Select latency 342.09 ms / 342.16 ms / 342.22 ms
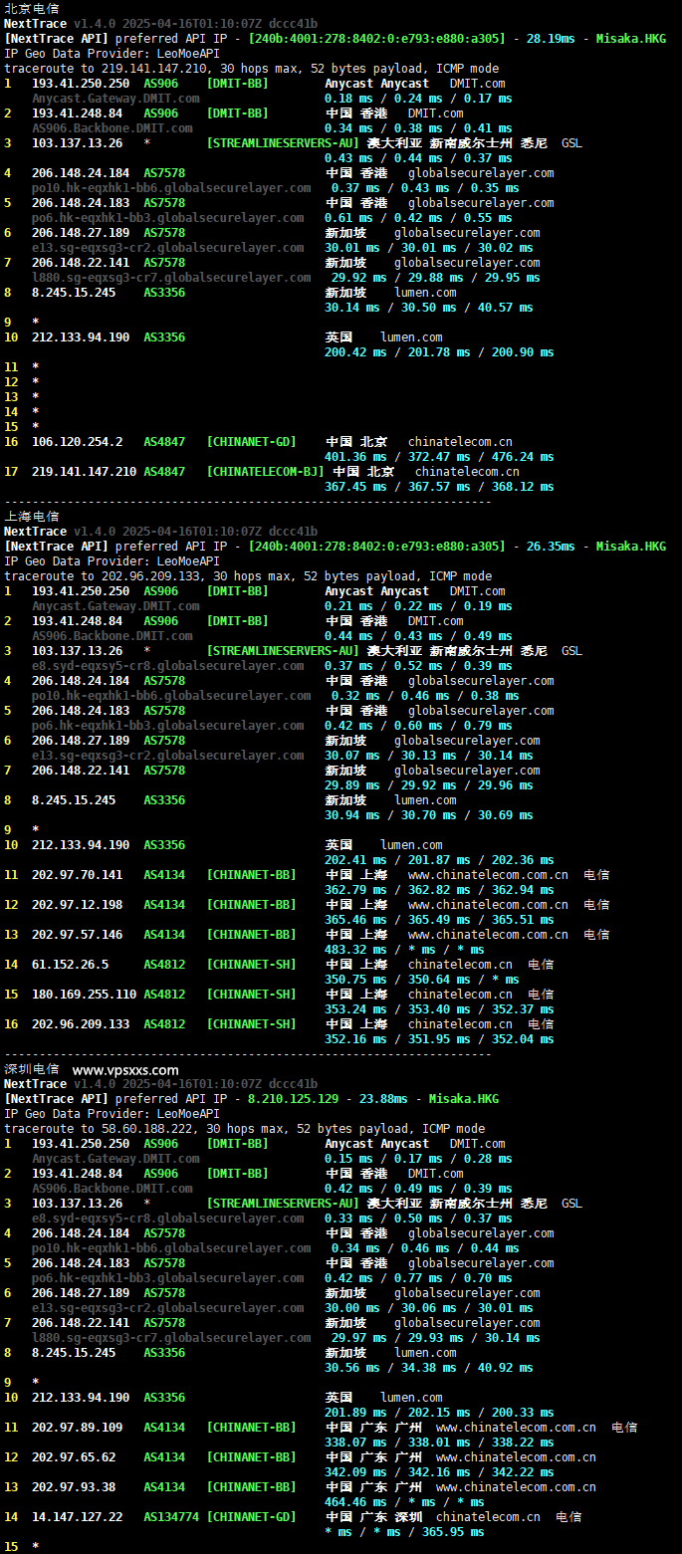The image size is (682, 1554). (439, 1472)
